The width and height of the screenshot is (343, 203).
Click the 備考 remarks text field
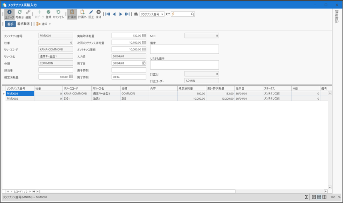pos(184,49)
